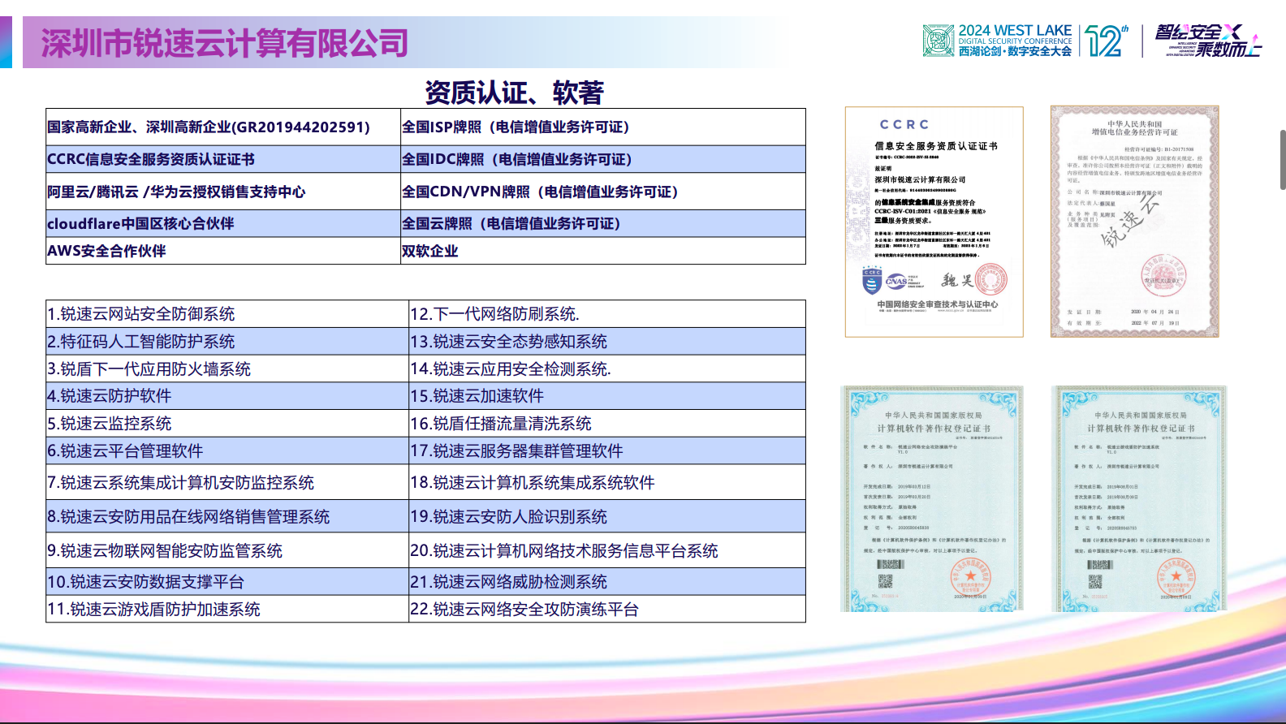Click the CNAS logo on the CCRC certificate
1286x724 pixels.
tap(898, 281)
